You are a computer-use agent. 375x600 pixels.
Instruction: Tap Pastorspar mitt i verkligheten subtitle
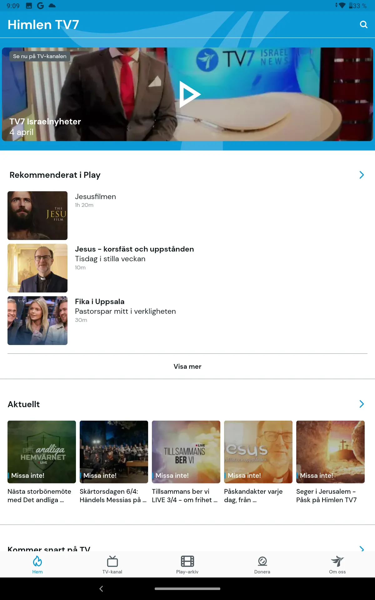pyautogui.click(x=125, y=311)
